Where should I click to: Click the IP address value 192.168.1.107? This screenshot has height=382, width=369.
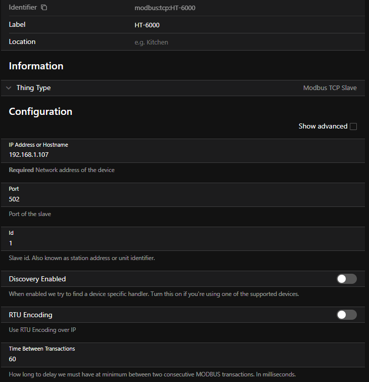click(29, 155)
